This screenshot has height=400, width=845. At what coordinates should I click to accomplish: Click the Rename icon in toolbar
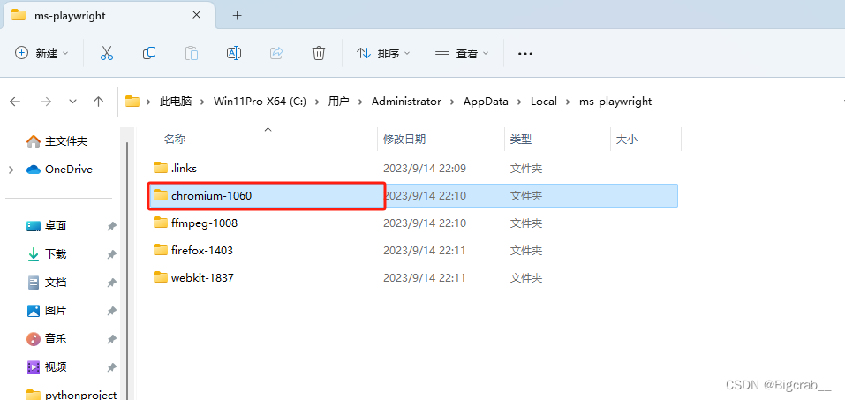234,53
